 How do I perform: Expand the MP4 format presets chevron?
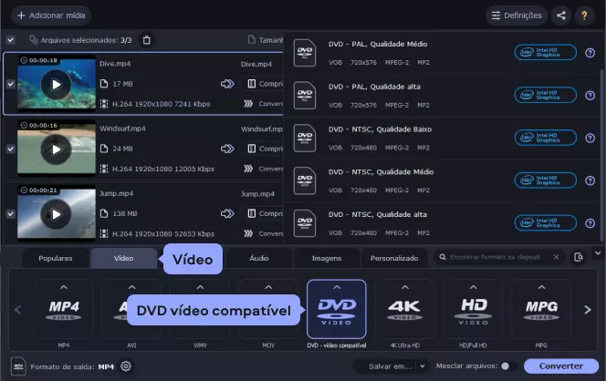(x=64, y=287)
